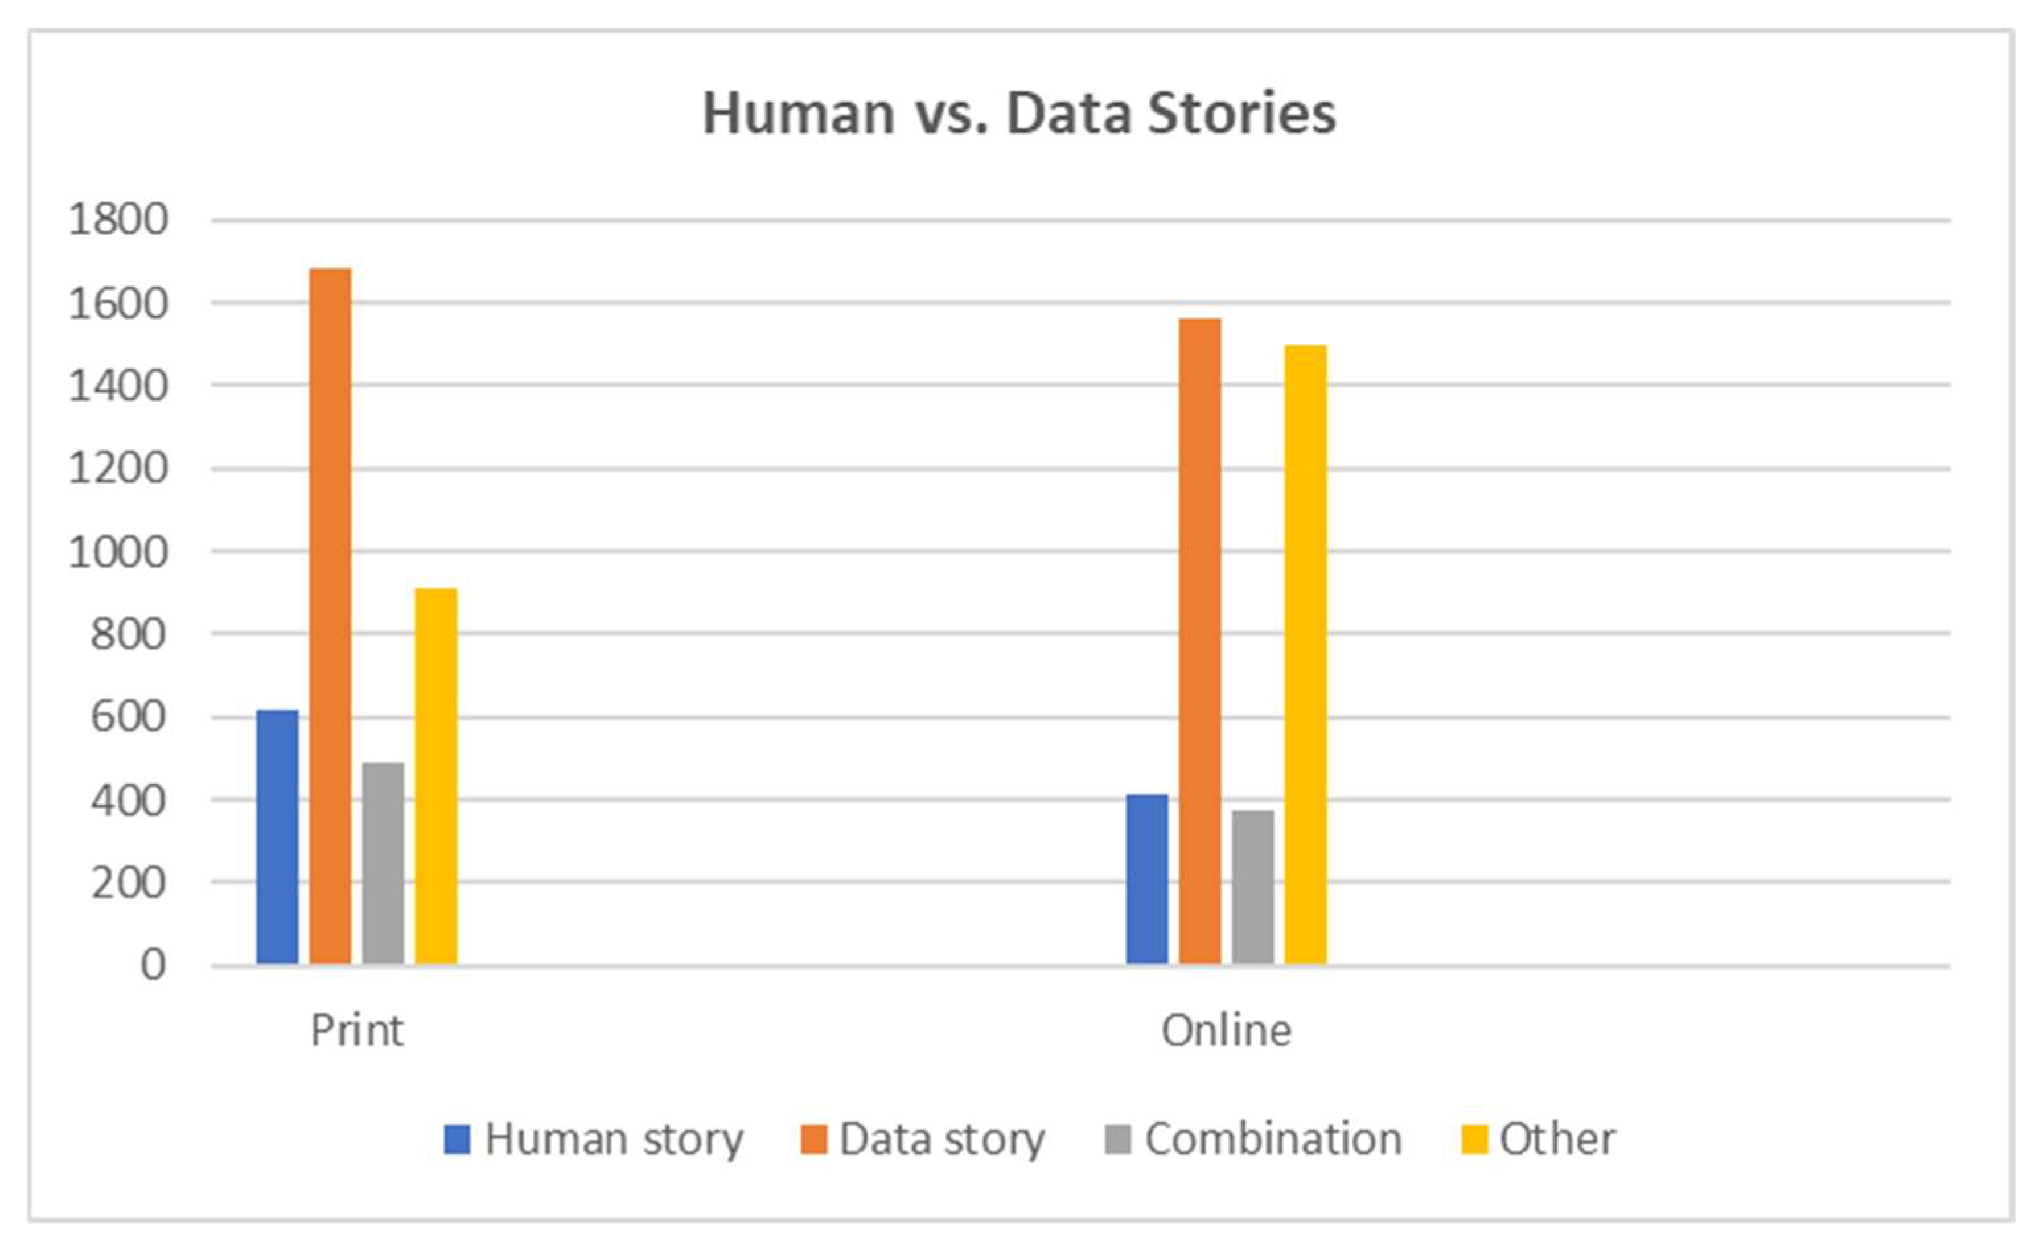Click the 1800 value on the vertical axis
2035x1248 pixels.
(118, 221)
